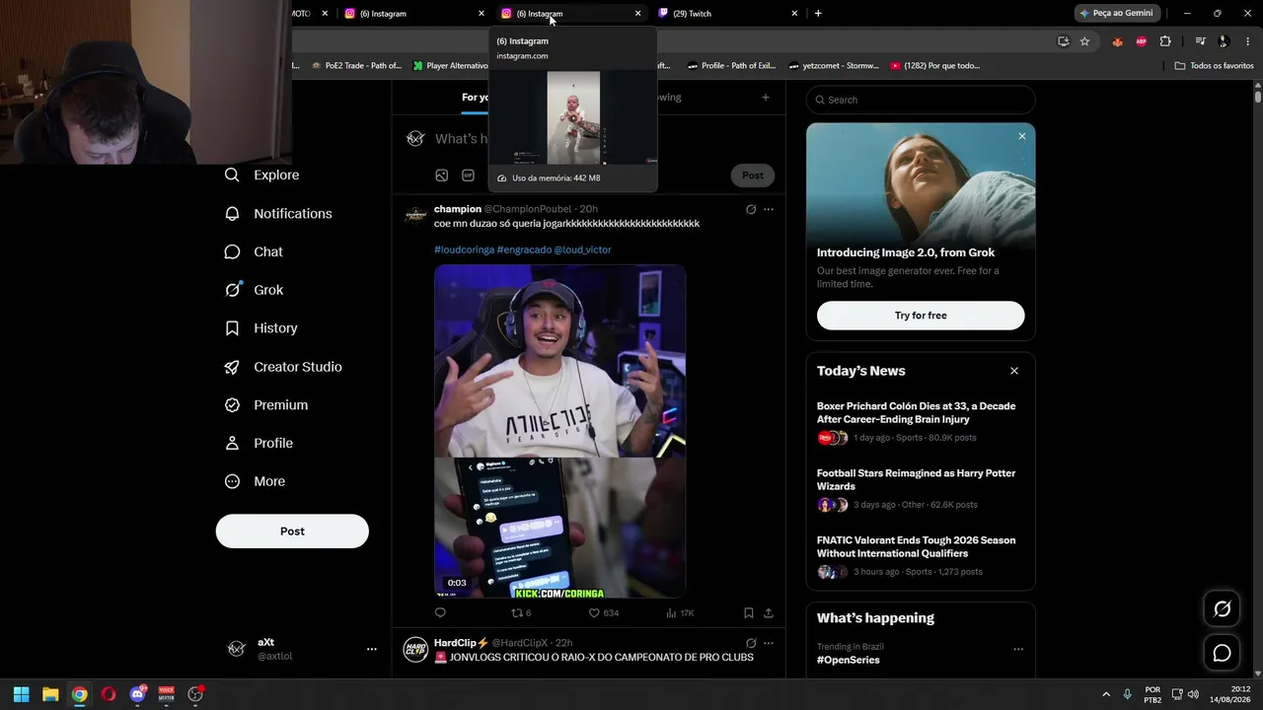Click the Peça ao Gemini button
Screen dimensions: 1263x710
click(x=1116, y=13)
